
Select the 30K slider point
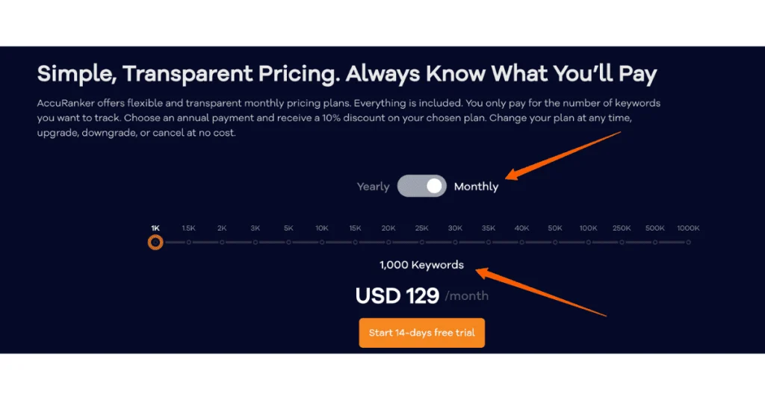455,242
